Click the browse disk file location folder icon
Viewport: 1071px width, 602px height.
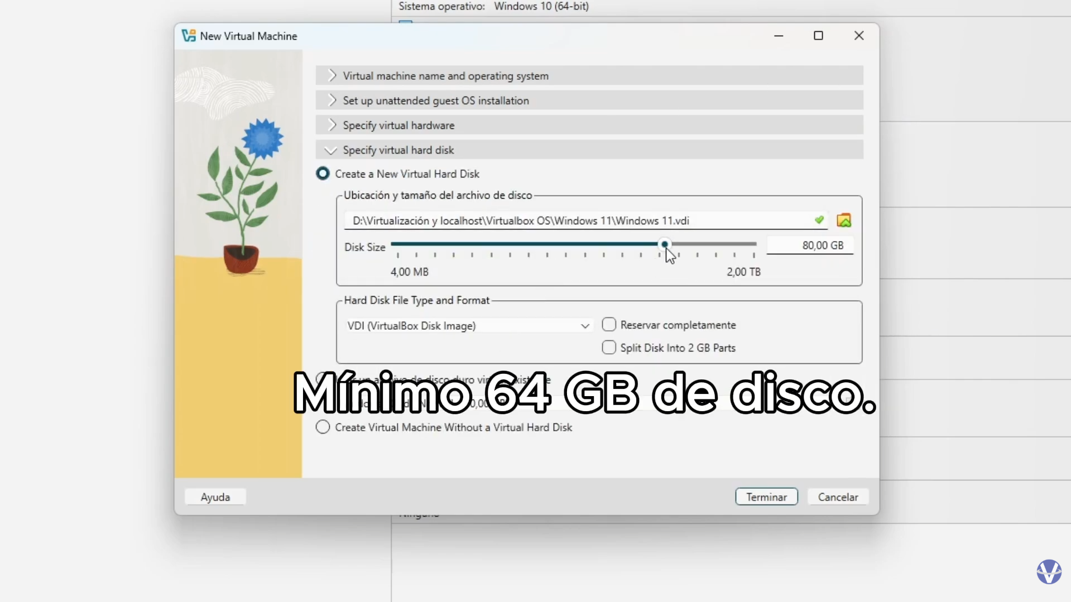click(x=843, y=220)
